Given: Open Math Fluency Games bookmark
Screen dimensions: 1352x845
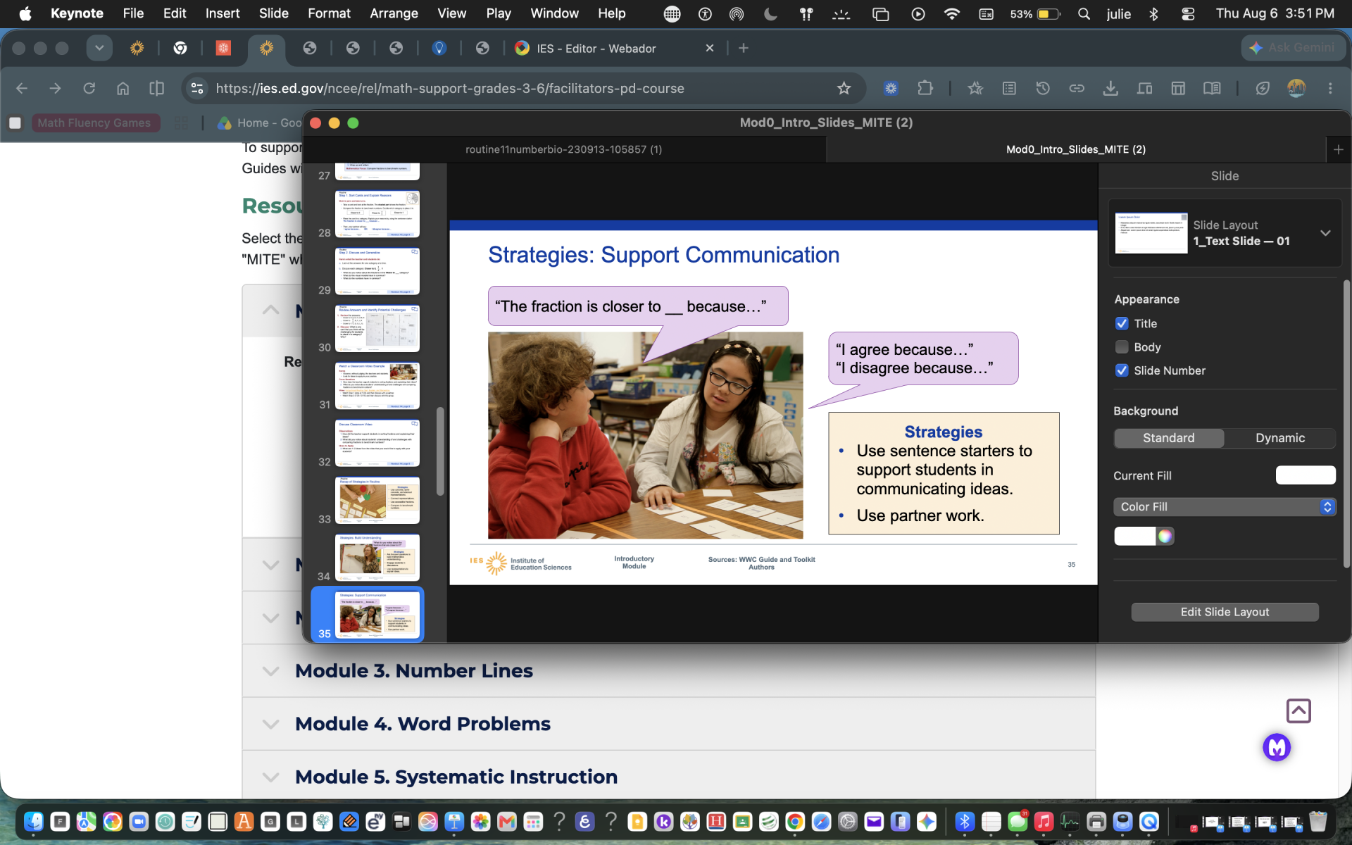Looking at the screenshot, I should pyautogui.click(x=95, y=123).
